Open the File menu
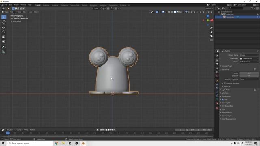 6,5
